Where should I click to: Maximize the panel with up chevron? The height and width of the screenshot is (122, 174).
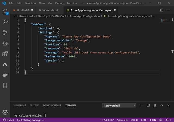[x=162, y=105]
